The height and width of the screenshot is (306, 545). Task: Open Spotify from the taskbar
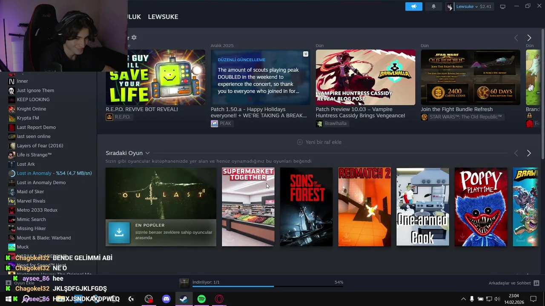(201, 299)
